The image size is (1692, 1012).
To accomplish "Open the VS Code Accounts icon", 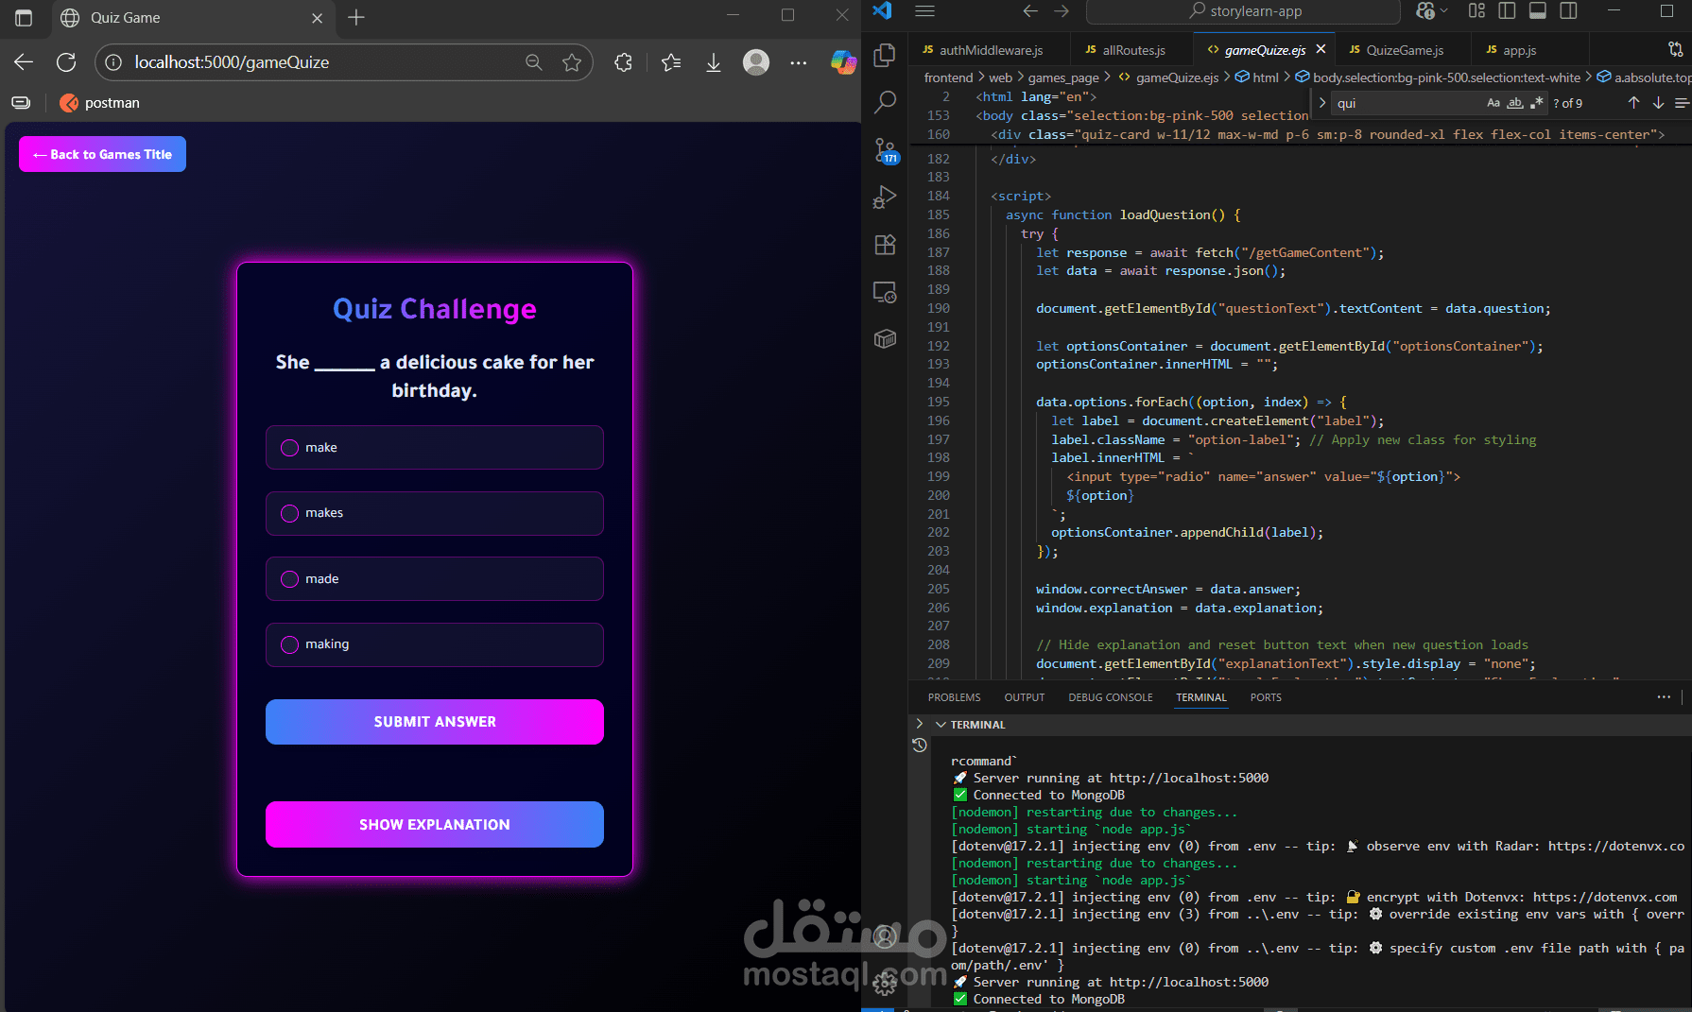I will point(885,936).
